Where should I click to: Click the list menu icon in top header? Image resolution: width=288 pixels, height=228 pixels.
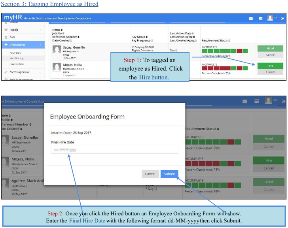point(260,18)
